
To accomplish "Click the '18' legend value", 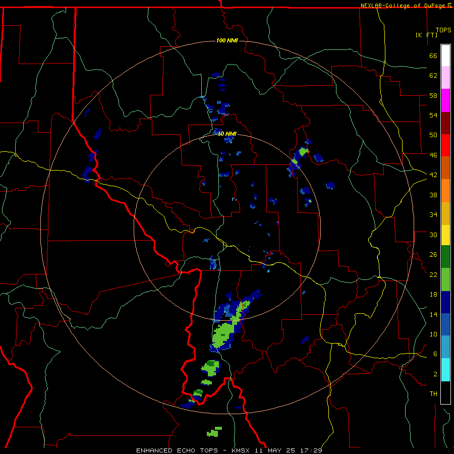I will 433,295.
